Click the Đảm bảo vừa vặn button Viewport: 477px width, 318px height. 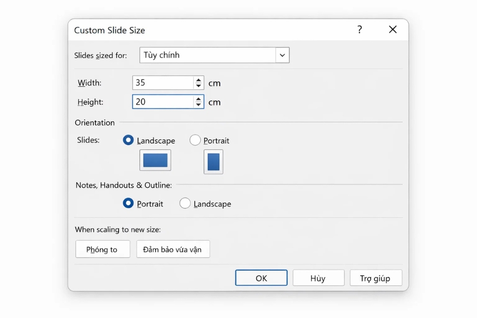[173, 249]
